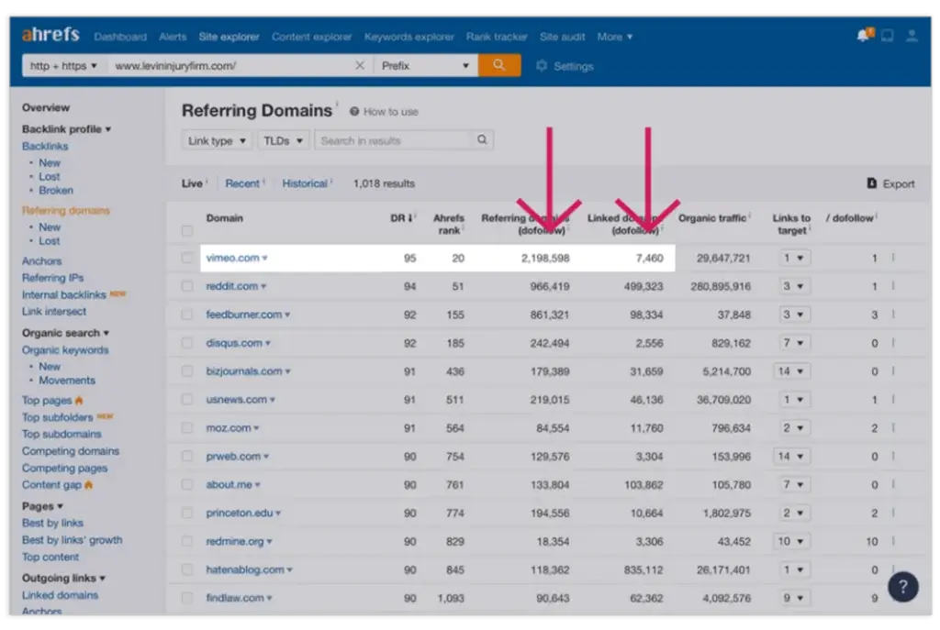This screenshot has width=940, height=630.
Task: Check the vimeo.com row checkbox
Action: tap(187, 258)
